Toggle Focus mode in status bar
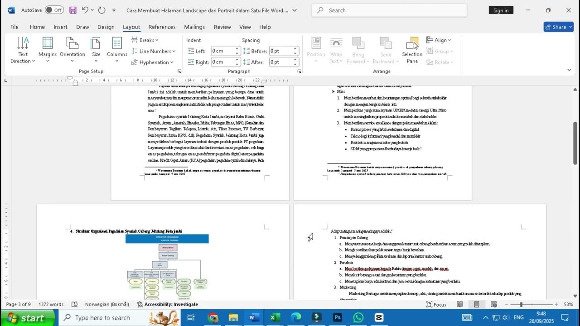 pyautogui.click(x=436, y=304)
